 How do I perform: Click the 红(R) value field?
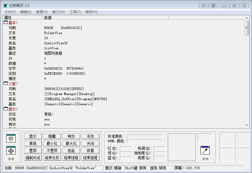point(126,148)
